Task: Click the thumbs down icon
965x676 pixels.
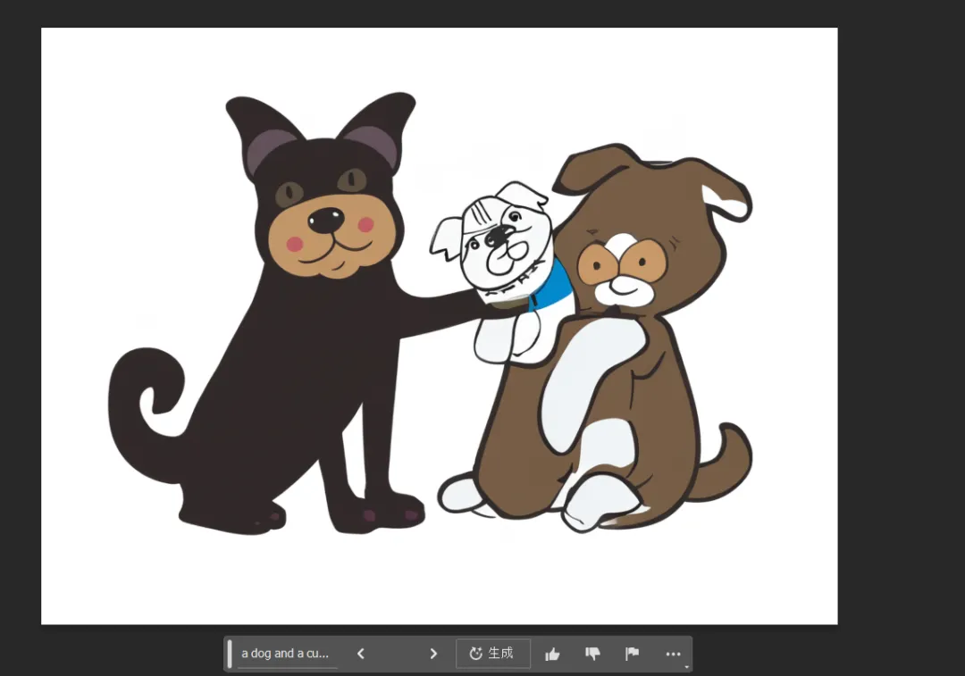Action: tap(592, 654)
